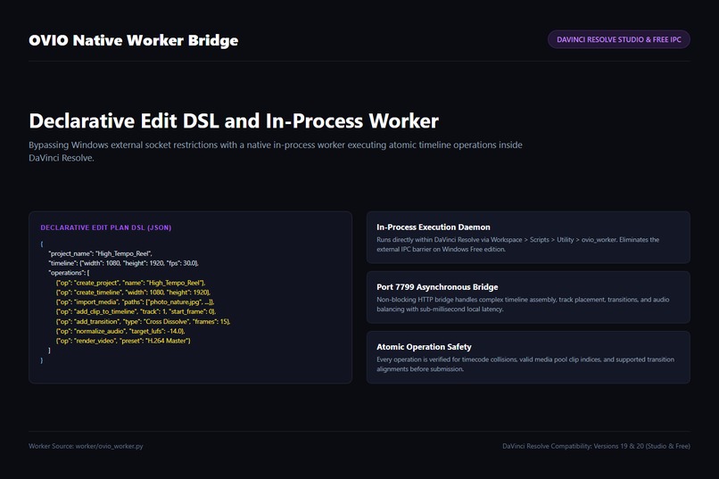The width and height of the screenshot is (719, 479).
Task: Click the "project_name": "High_Tempo_Reel" code line
Action: [101, 253]
